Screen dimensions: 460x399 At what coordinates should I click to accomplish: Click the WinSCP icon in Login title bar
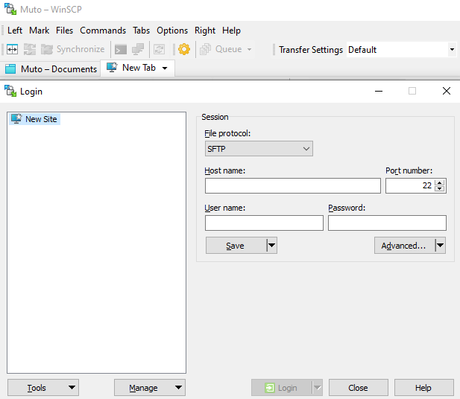[10, 91]
